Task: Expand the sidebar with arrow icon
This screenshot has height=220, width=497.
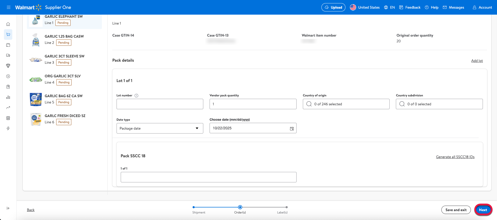Action: pyautogui.click(x=8, y=208)
